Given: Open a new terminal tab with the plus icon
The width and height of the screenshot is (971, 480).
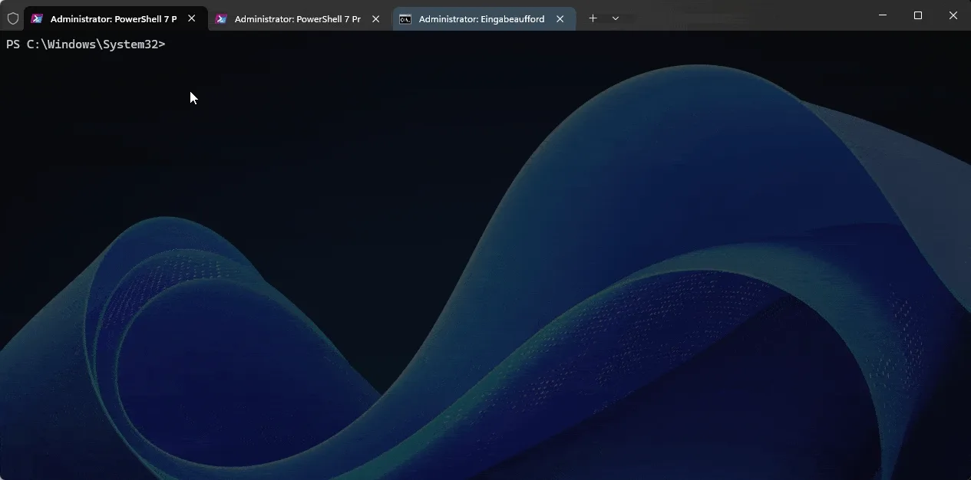Looking at the screenshot, I should (593, 18).
